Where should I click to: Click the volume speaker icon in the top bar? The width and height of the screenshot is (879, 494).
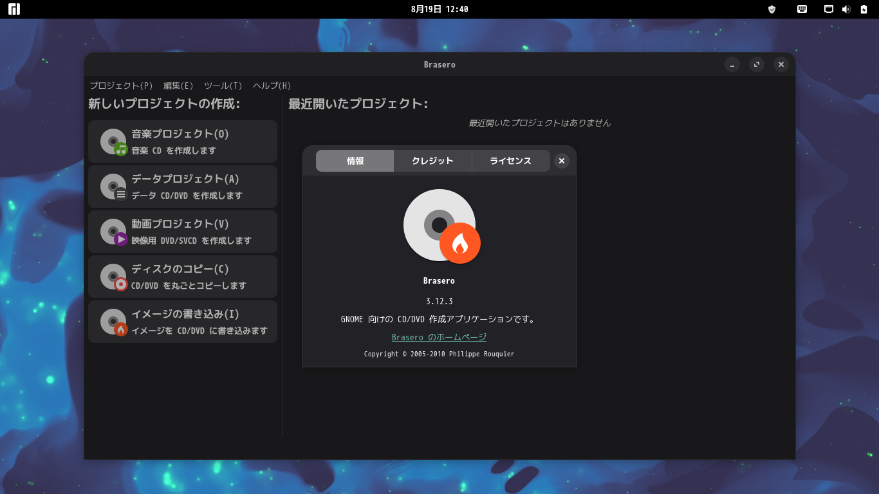coord(846,9)
